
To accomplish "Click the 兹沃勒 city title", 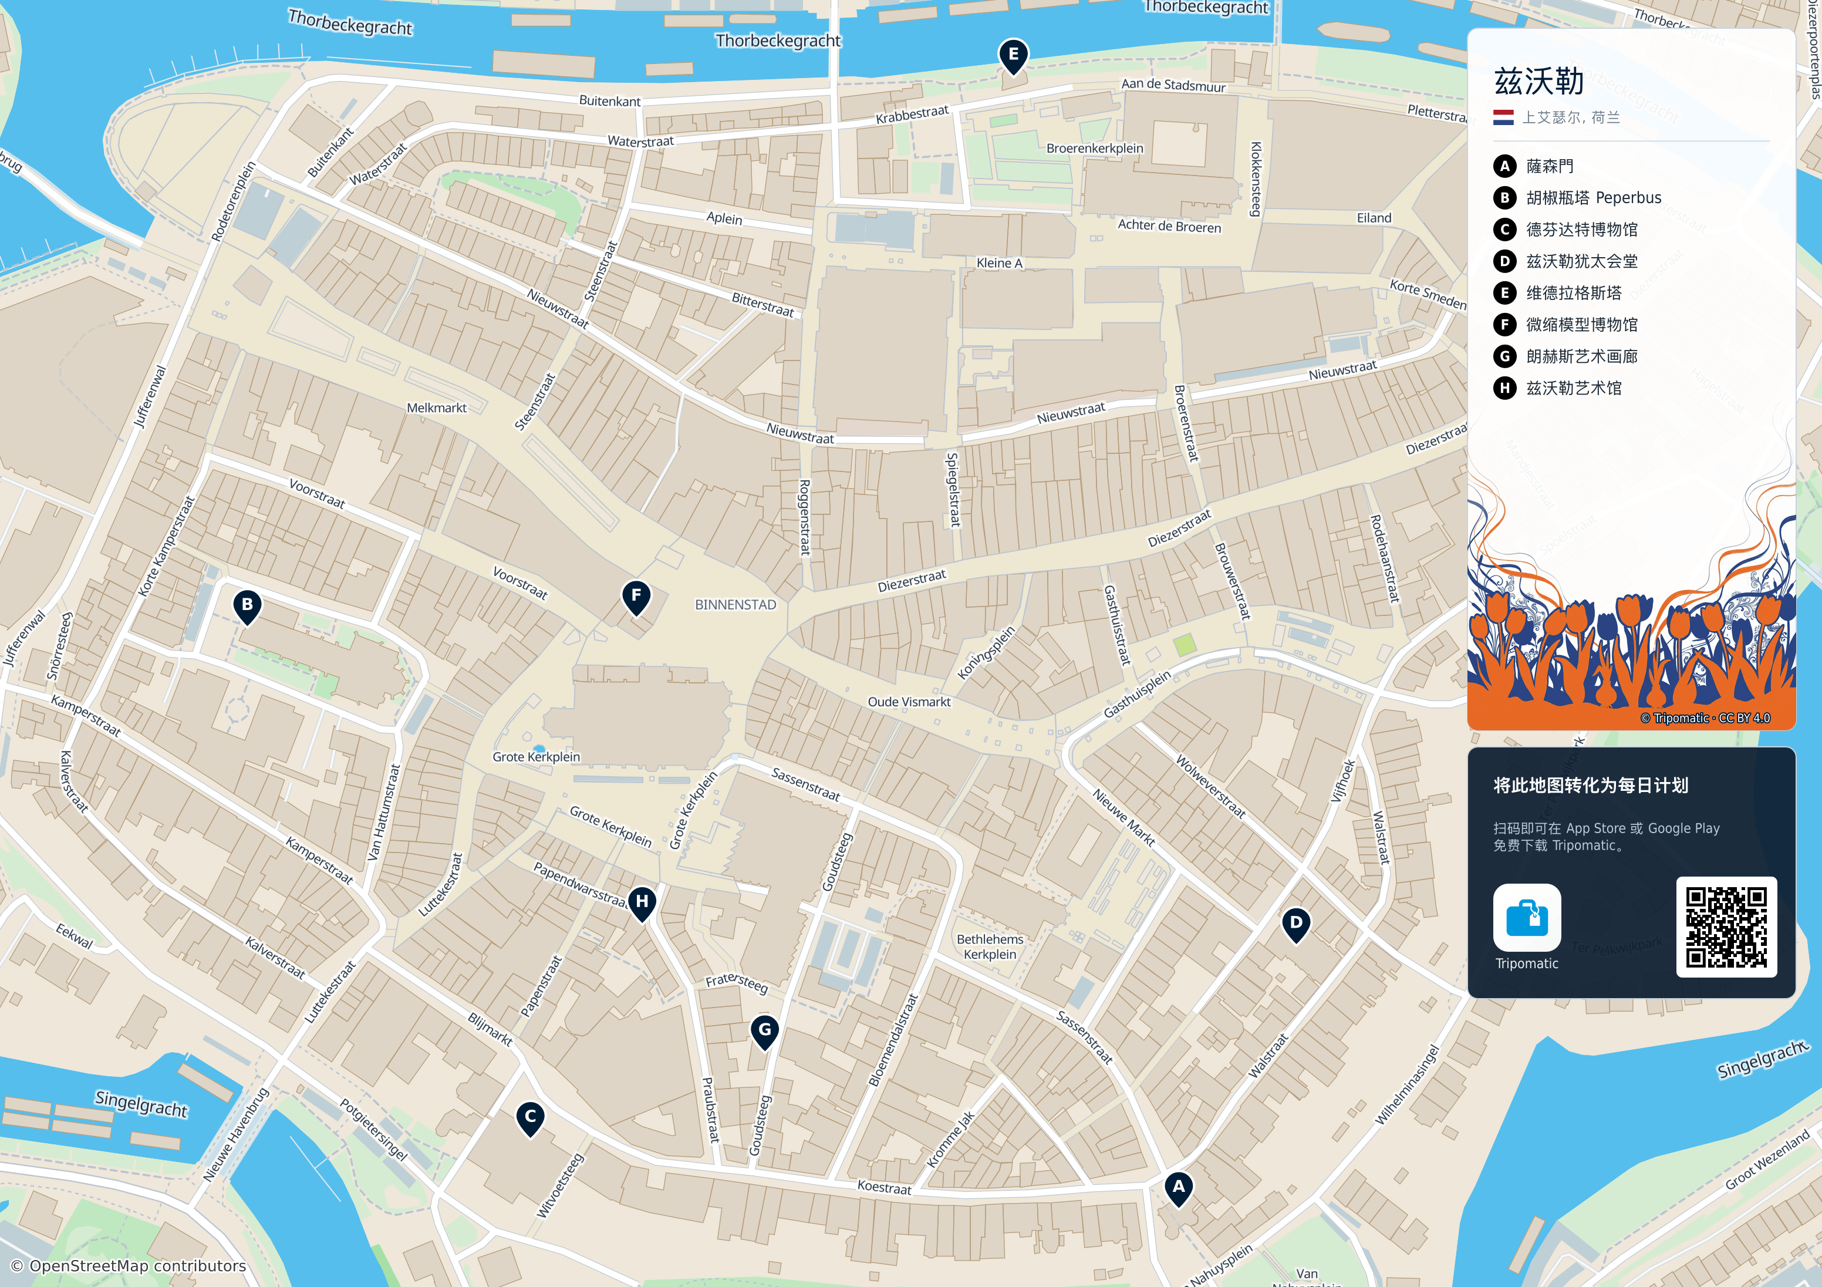I will 1538,81.
